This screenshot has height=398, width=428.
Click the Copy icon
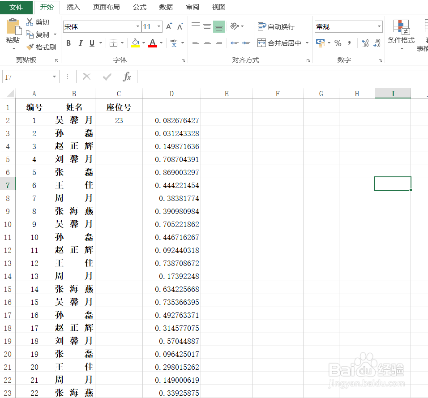point(30,34)
